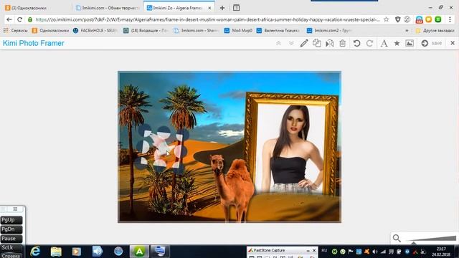This screenshot has width=459, height=258.
Task: Open the (18) Входящие bookmark
Action: pyautogui.click(x=146, y=30)
